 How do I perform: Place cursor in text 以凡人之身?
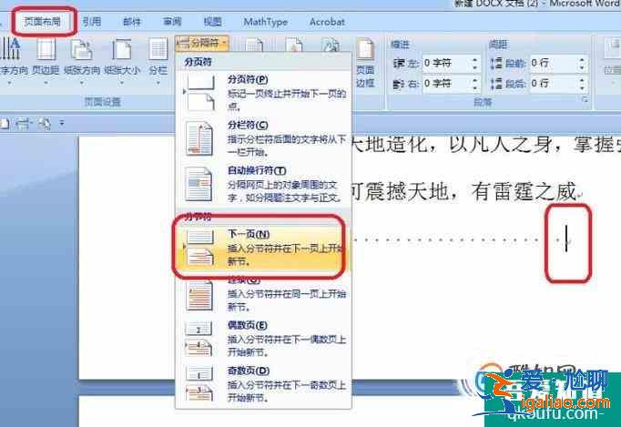(500, 144)
